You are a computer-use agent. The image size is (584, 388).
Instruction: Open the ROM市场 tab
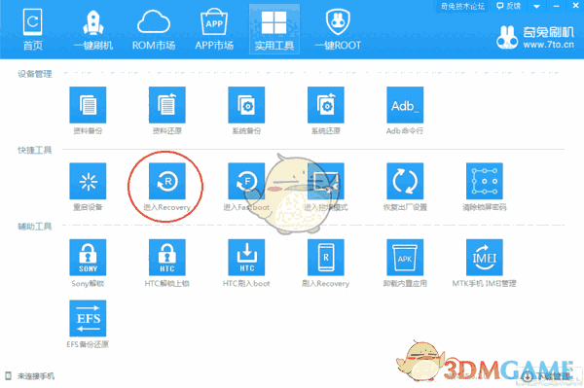tap(154, 29)
